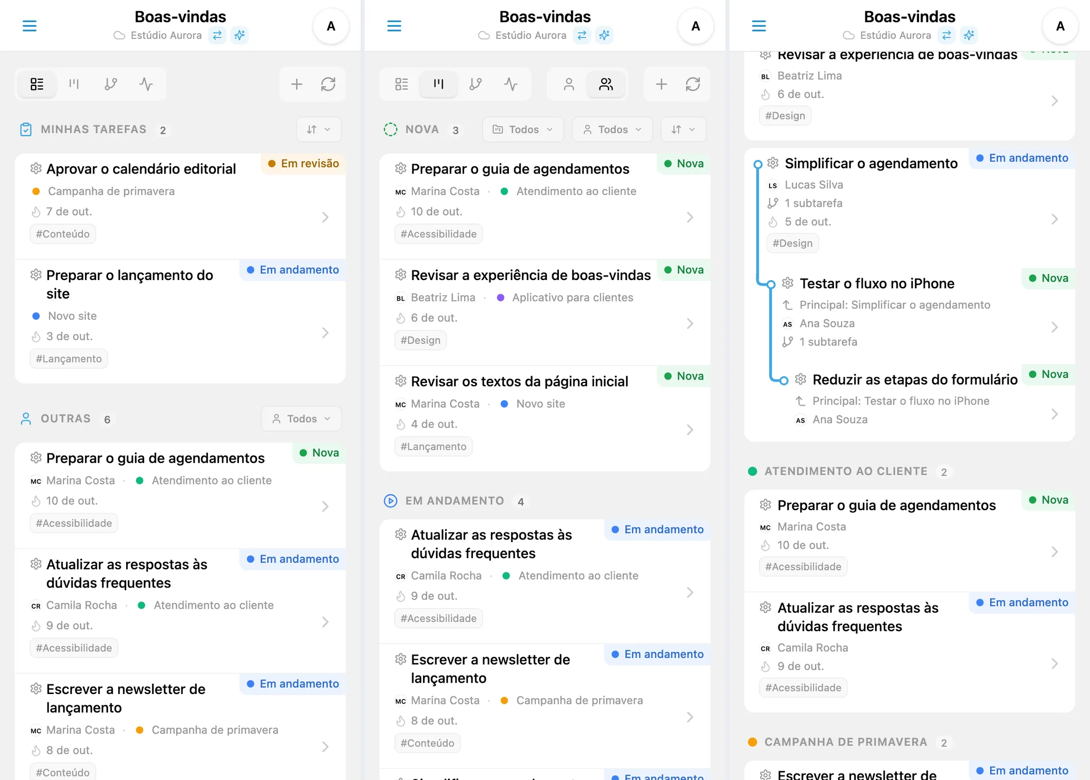Open account avatar A in middle panel
Screen dimensions: 1090x780
[696, 26]
